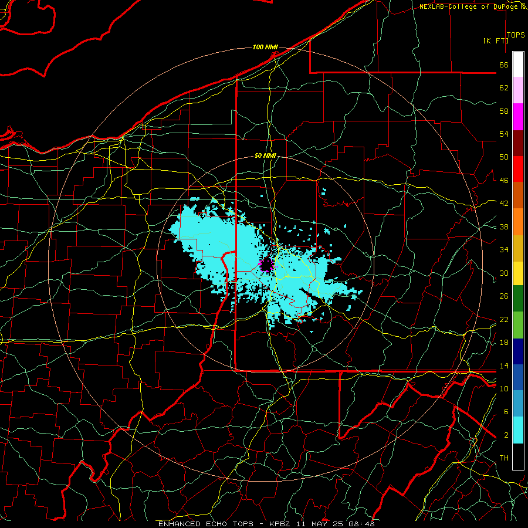Click the cyan legend swatch
Image resolution: width=528 pixels, height=528 pixels.
(518, 430)
